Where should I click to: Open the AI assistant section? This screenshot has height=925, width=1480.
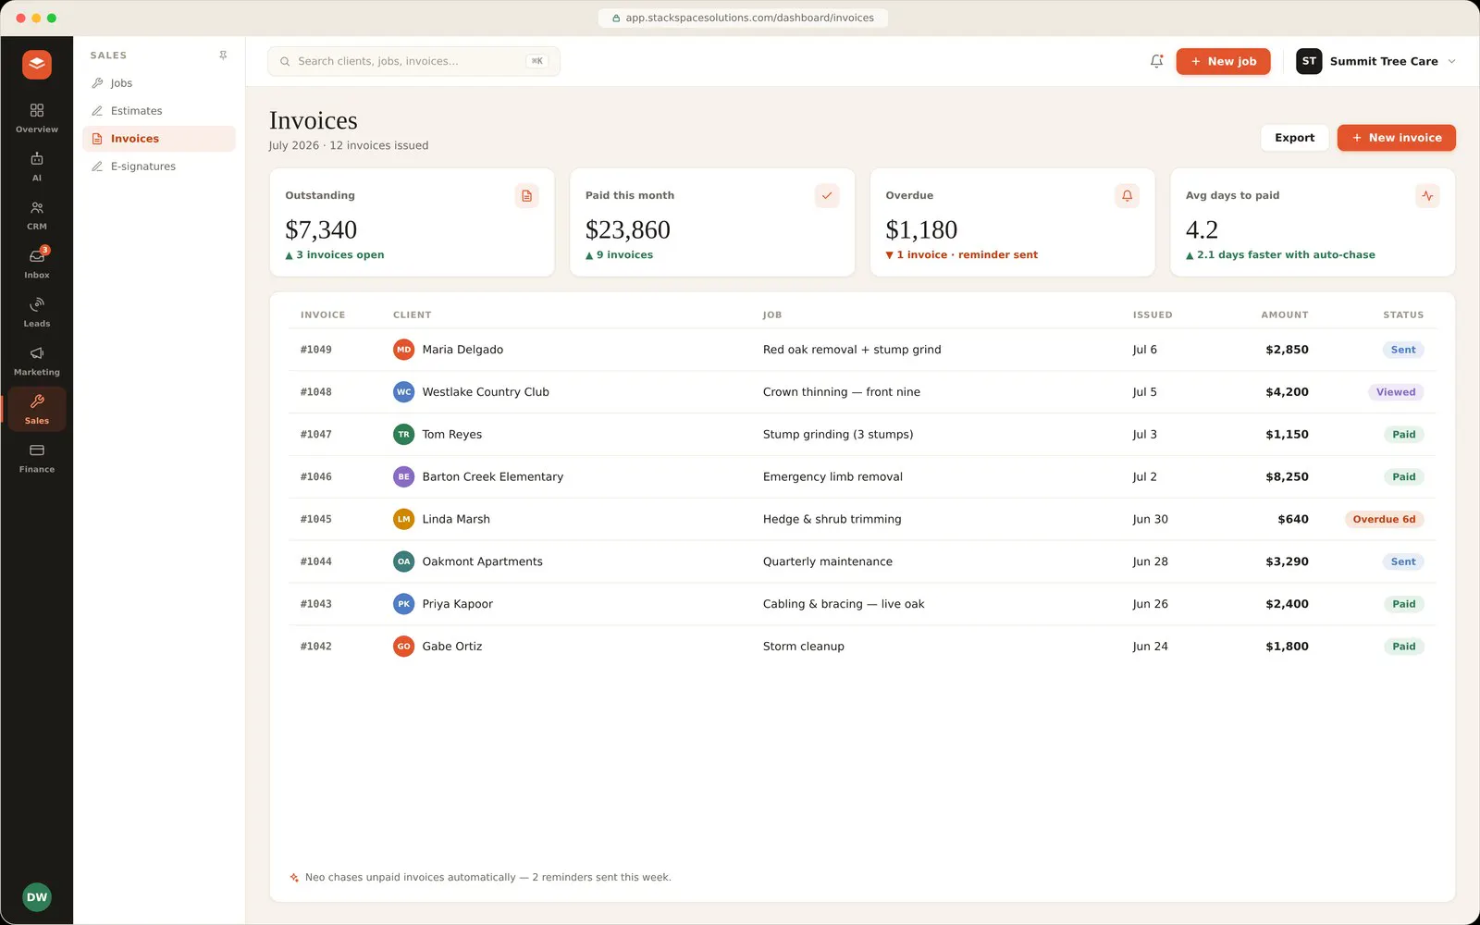[x=37, y=166]
